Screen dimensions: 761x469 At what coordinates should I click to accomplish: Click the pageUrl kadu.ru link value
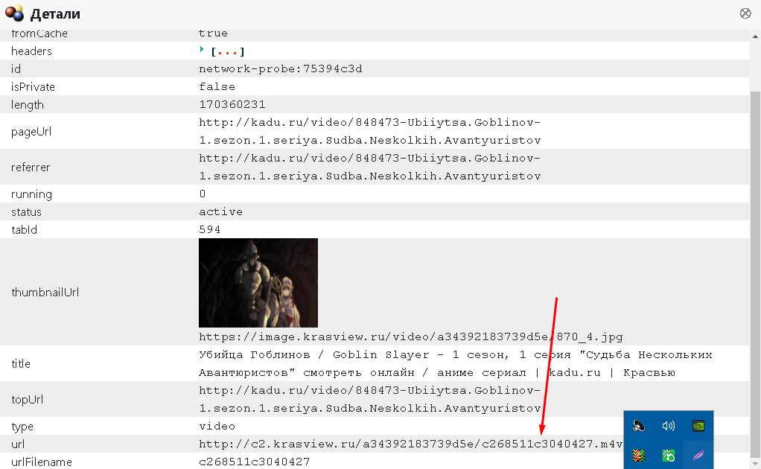[369, 131]
